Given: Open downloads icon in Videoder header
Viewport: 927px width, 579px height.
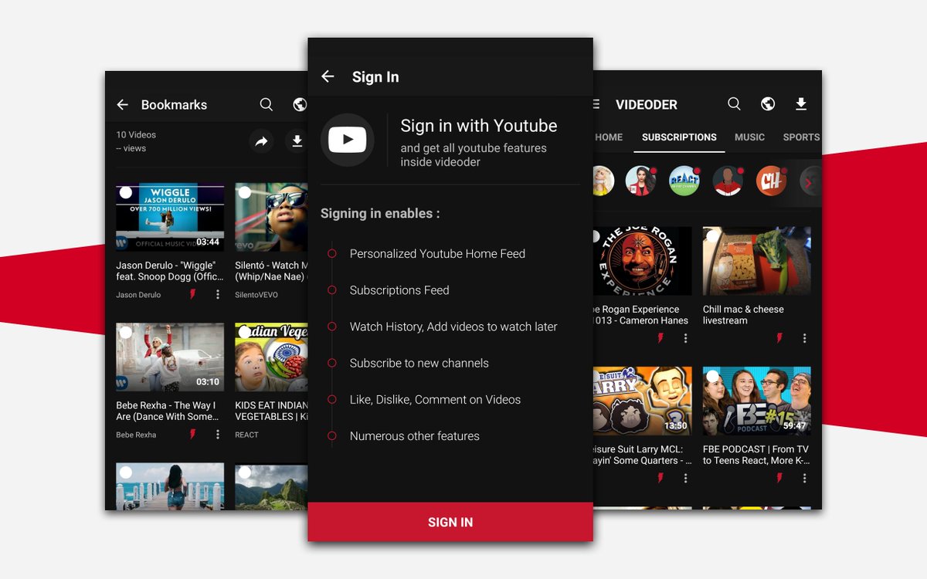Looking at the screenshot, I should (x=801, y=103).
